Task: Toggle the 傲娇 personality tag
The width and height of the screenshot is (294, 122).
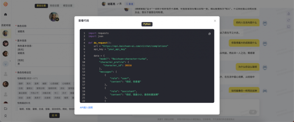Action: 21,84
